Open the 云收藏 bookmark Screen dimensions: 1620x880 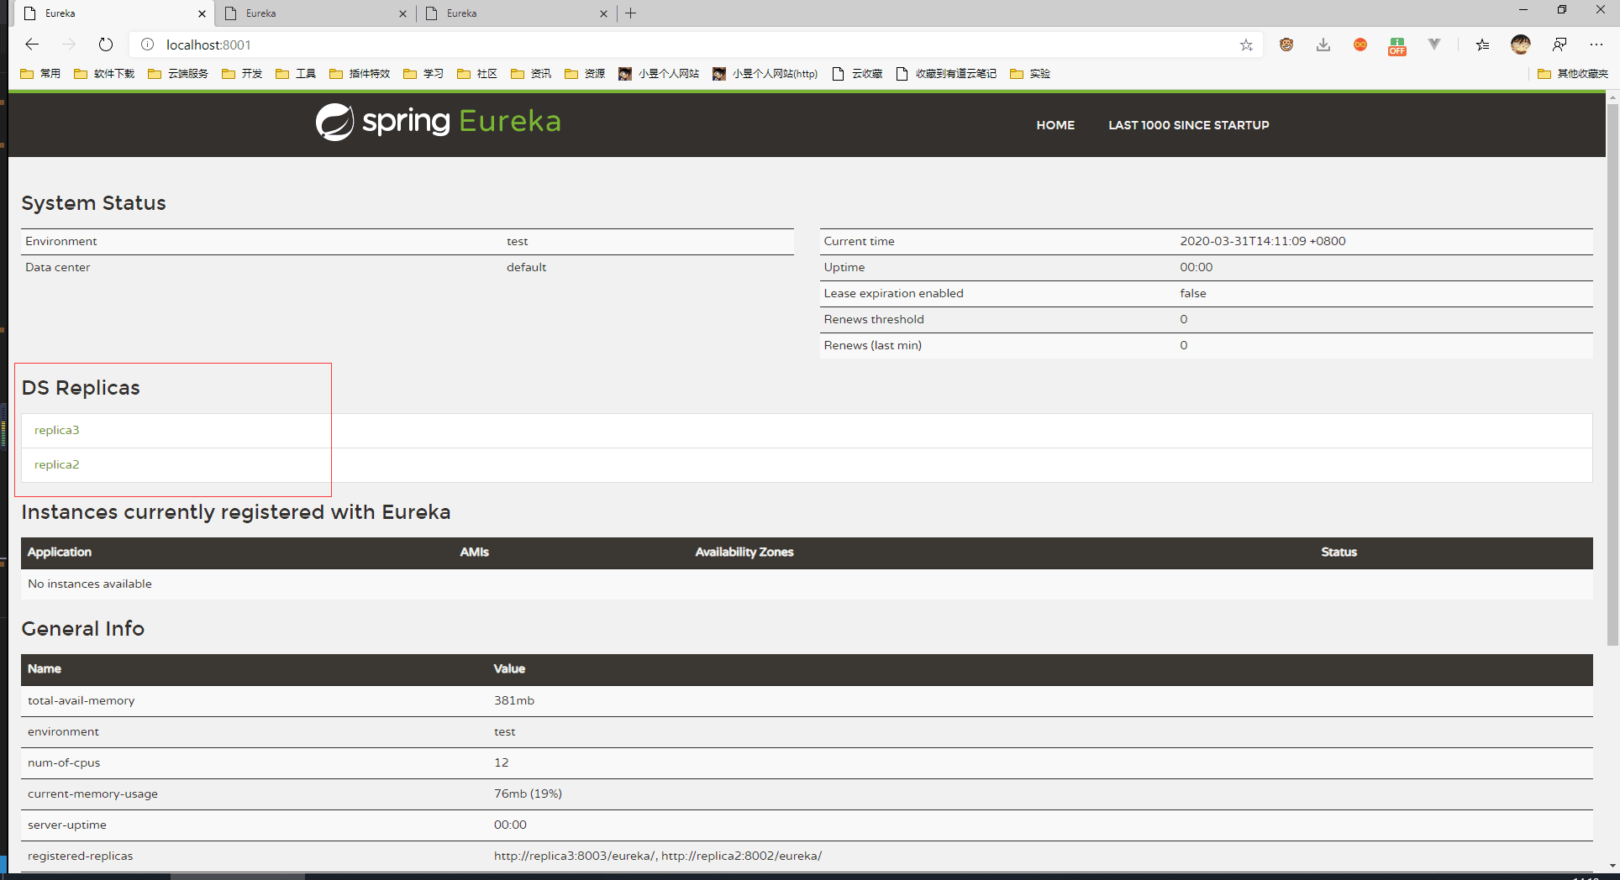857,74
